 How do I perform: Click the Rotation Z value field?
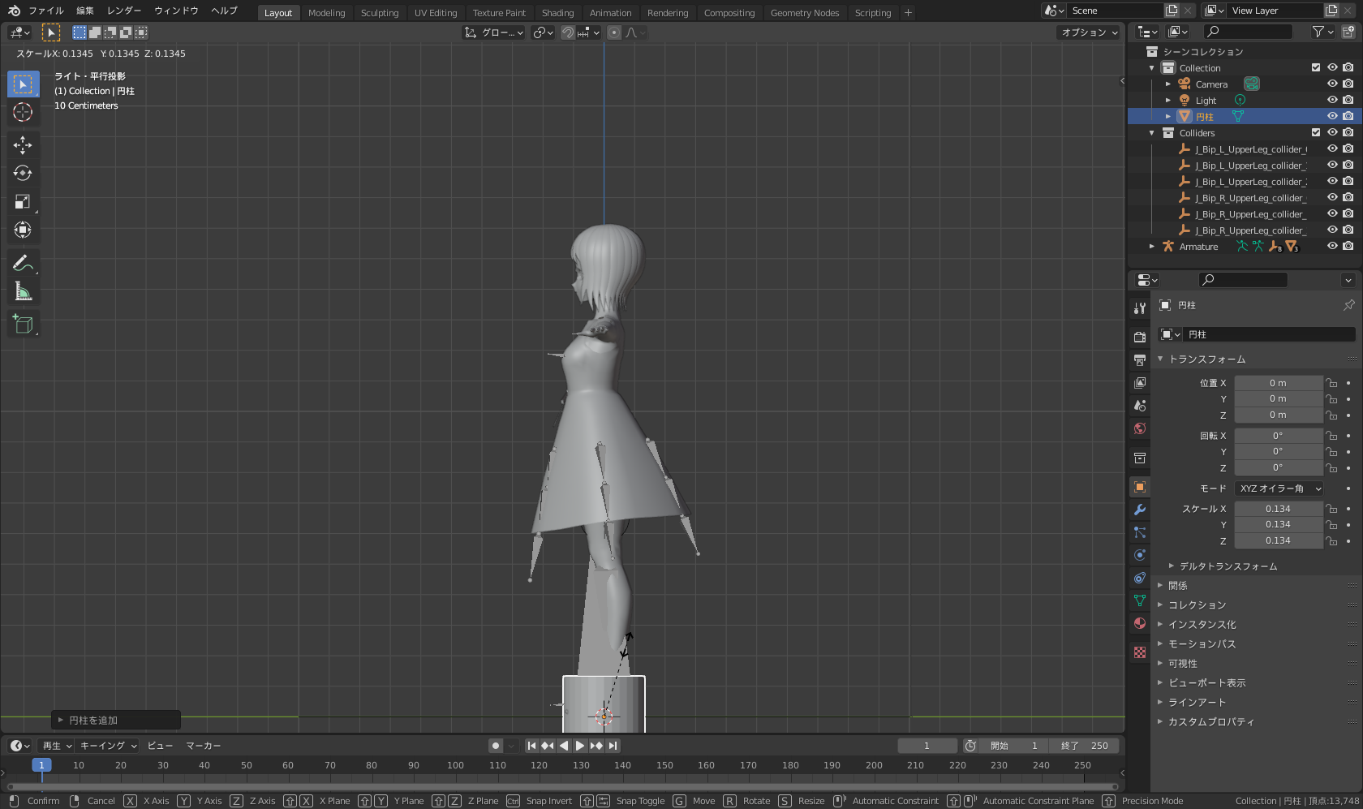pyautogui.click(x=1279, y=468)
